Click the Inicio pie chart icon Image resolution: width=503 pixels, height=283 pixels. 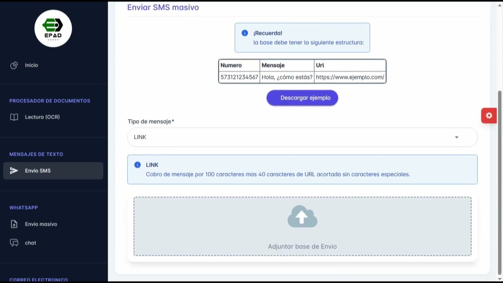14,65
